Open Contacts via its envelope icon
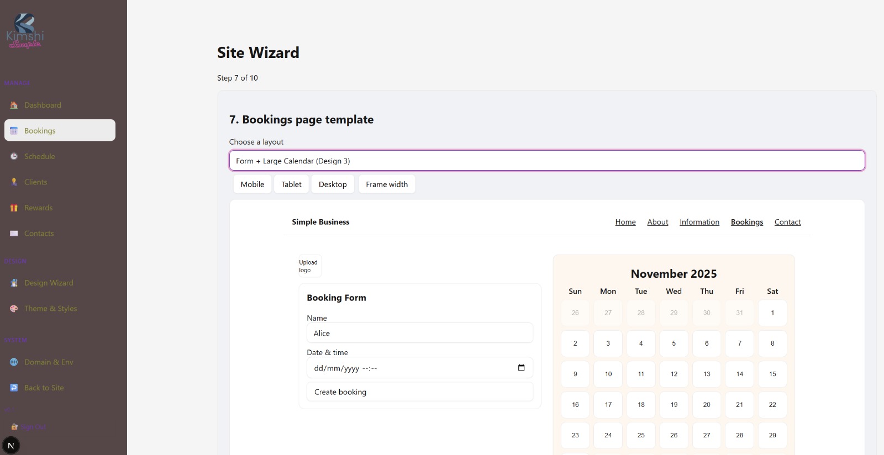This screenshot has height=455, width=884. pyautogui.click(x=14, y=234)
